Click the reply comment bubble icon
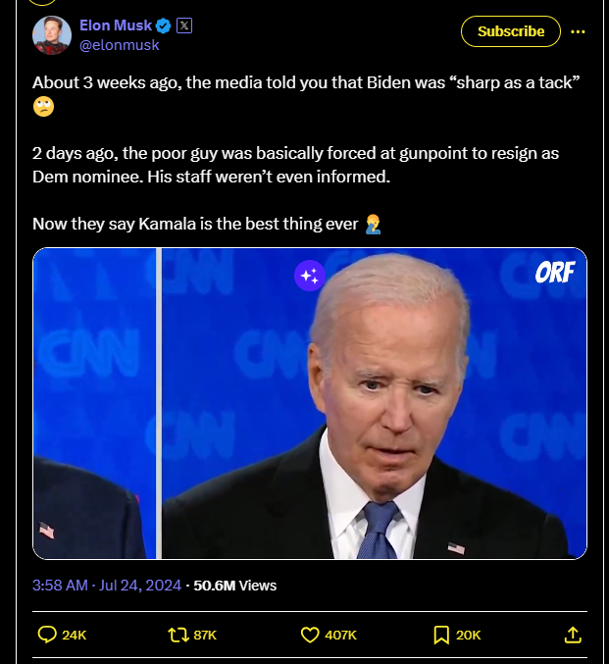The width and height of the screenshot is (609, 664). coord(47,635)
